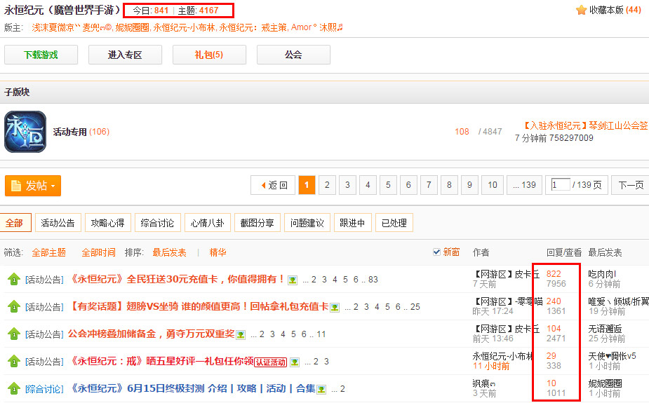Click the 下载游戏 button
The image size is (649, 403).
(41, 55)
